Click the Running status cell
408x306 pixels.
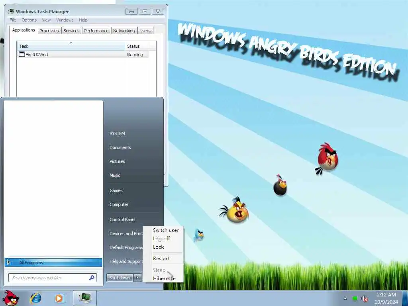click(135, 55)
